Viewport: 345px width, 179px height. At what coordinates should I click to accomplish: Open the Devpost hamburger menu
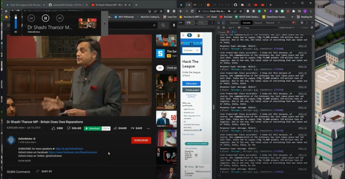pos(183,35)
